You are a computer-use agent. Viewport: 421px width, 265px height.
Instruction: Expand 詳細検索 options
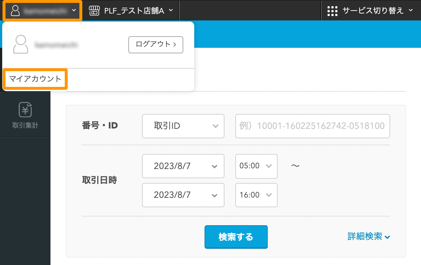pos(369,236)
